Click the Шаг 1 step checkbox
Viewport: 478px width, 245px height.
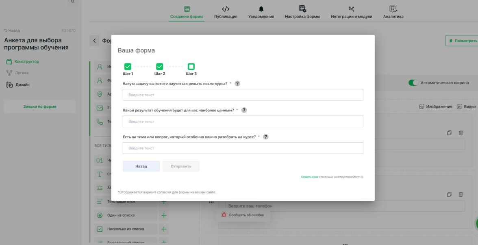point(128,67)
